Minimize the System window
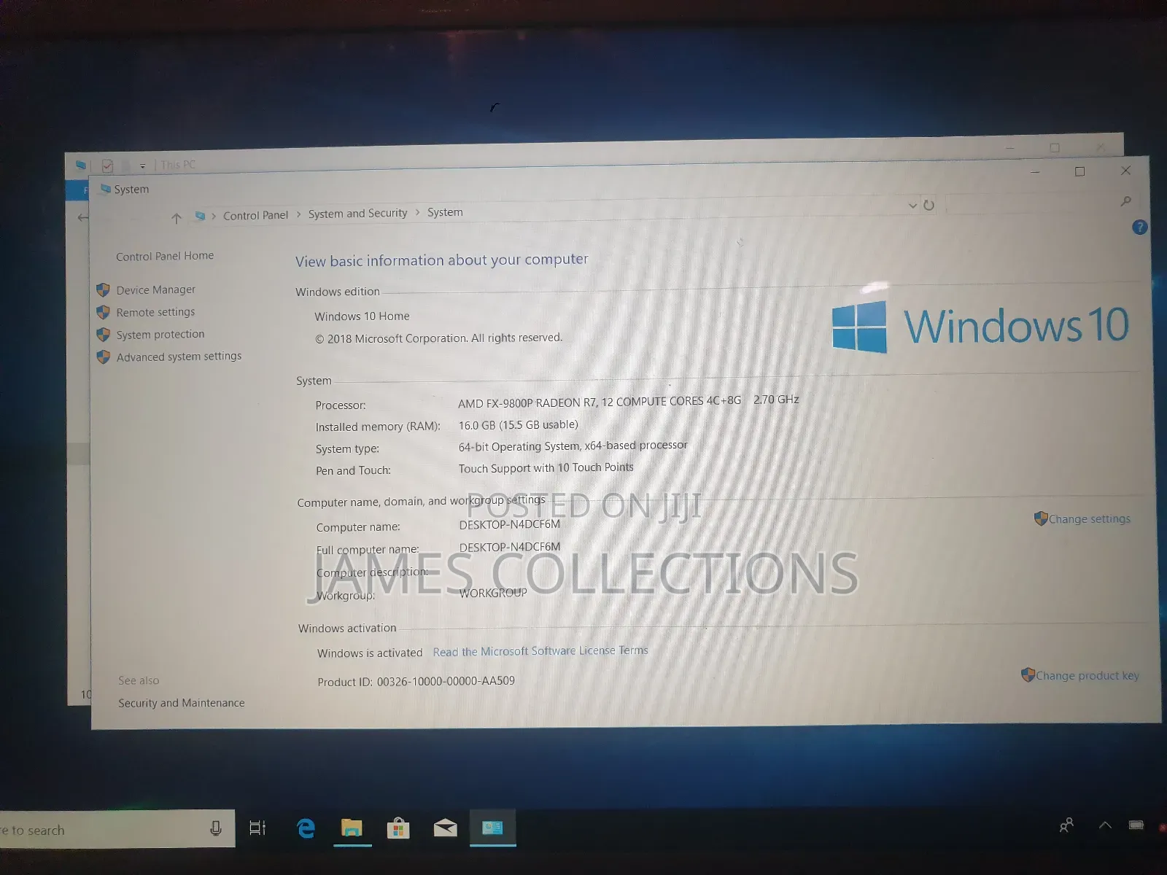The height and width of the screenshot is (875, 1167). point(1034,172)
